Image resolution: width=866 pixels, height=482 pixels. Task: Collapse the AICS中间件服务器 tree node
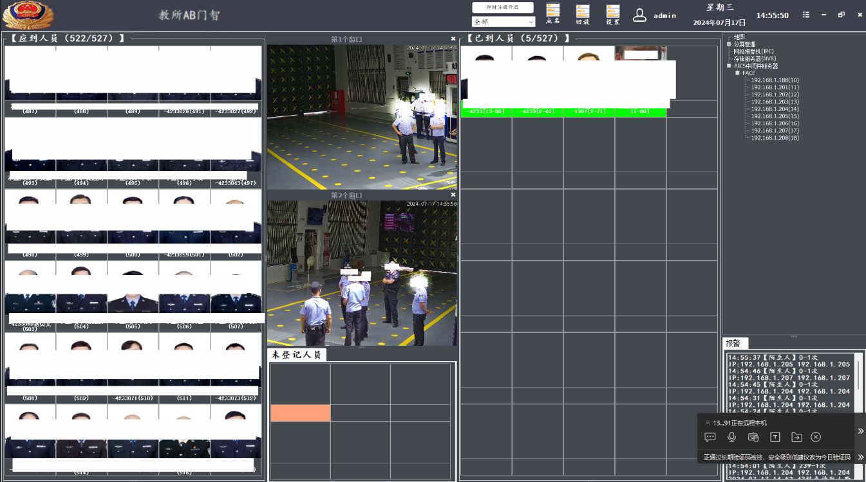pos(729,66)
